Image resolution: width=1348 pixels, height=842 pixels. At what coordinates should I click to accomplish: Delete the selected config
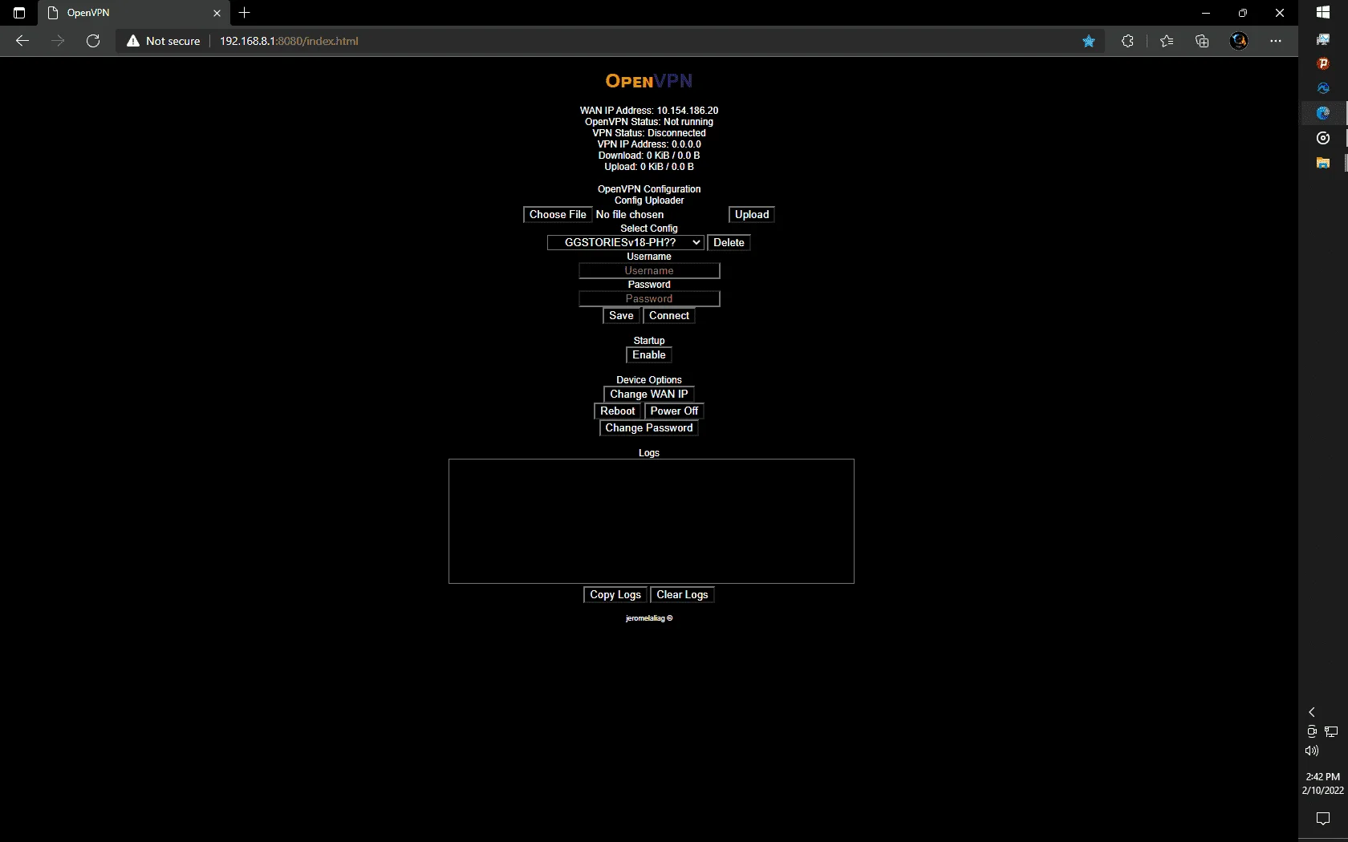(729, 243)
